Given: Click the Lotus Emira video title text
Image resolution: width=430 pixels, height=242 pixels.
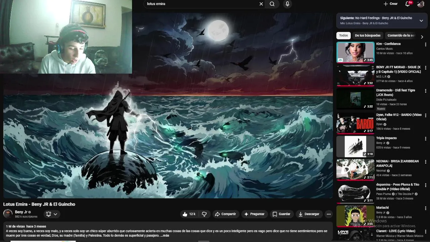Looking at the screenshot, I should [39, 204].
